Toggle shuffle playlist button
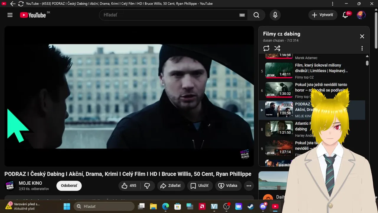The image size is (378, 213). point(277,48)
